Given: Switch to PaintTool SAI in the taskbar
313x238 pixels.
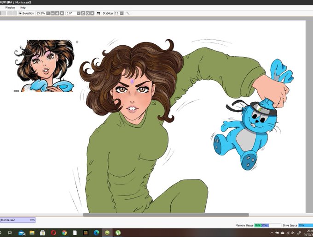Looking at the screenshot, I should [107, 233].
